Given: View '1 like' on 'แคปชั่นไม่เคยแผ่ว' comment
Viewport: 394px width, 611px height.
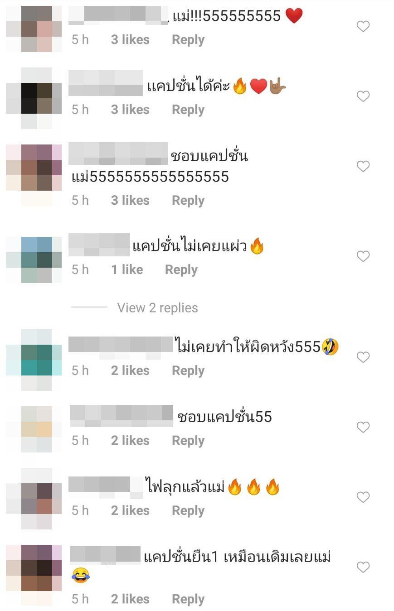Looking at the screenshot, I should [127, 270].
